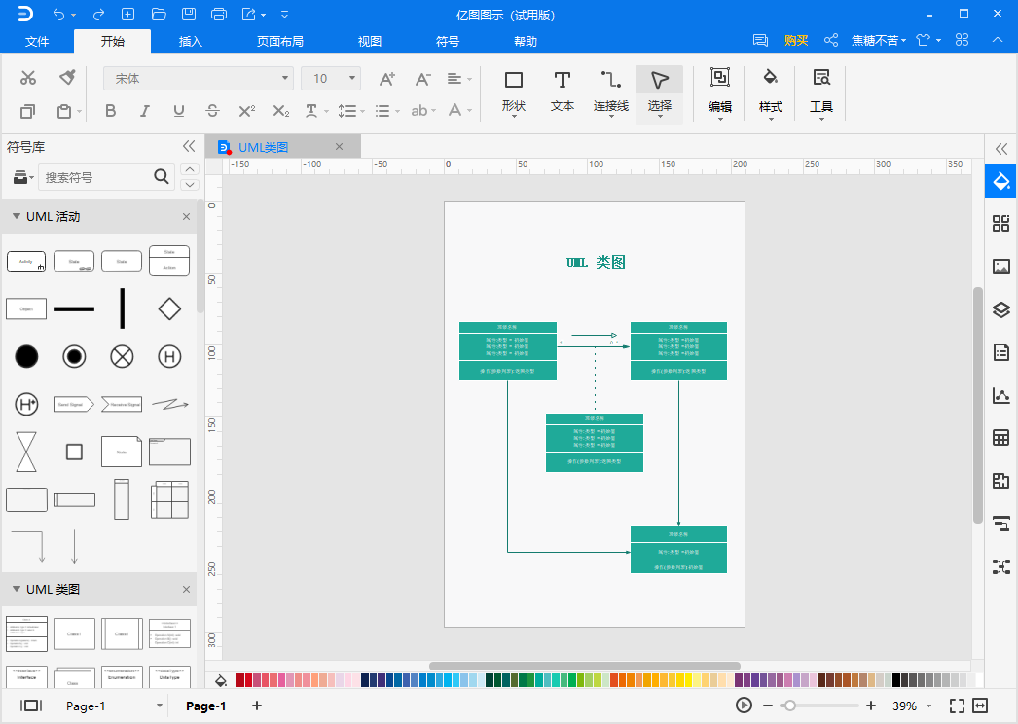
Task: Click the Print icon in title bar
Action: 219,15
